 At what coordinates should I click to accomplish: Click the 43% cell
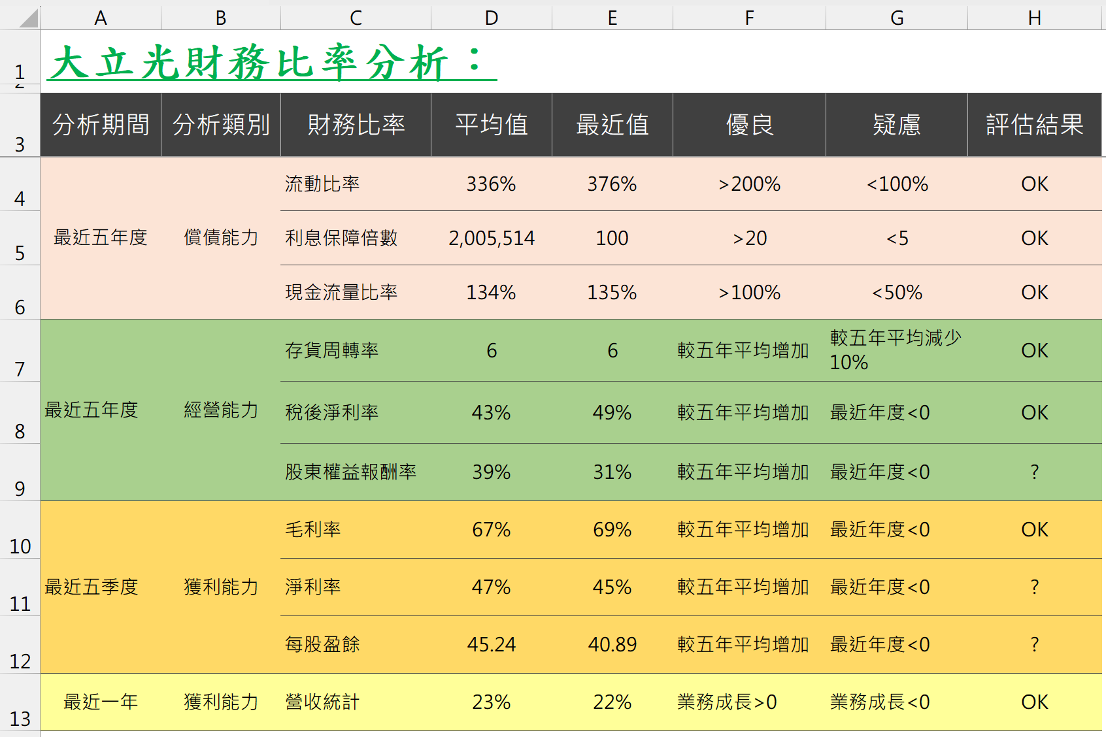(x=492, y=413)
